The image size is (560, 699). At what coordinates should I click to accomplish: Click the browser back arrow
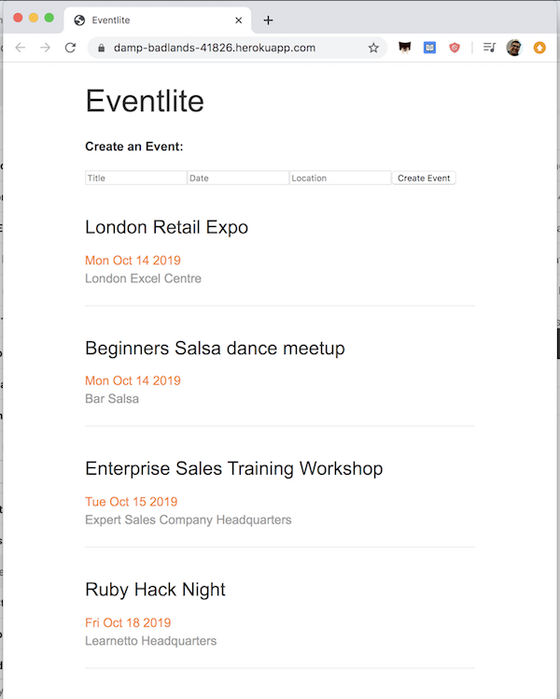click(20, 48)
